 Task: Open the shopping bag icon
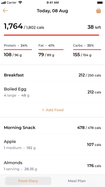(x=99, y=11)
